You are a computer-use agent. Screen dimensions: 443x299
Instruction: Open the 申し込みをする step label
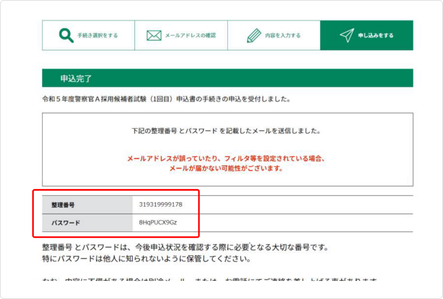[375, 36]
